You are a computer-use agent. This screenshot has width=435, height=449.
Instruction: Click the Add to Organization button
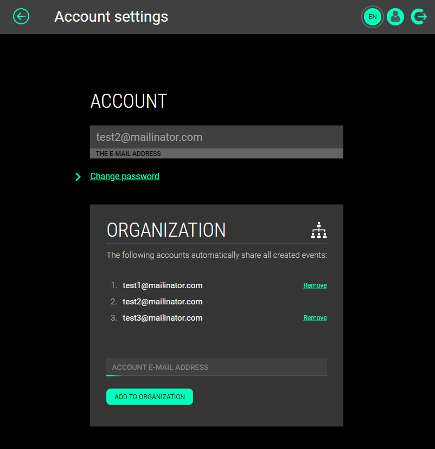coord(150,396)
